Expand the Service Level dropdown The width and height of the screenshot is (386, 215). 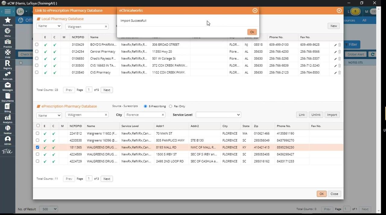(x=218, y=115)
